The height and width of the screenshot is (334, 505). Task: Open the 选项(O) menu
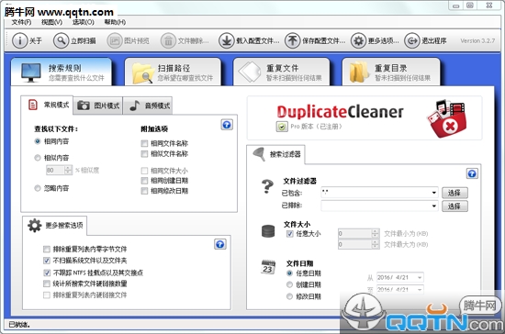pos(83,22)
